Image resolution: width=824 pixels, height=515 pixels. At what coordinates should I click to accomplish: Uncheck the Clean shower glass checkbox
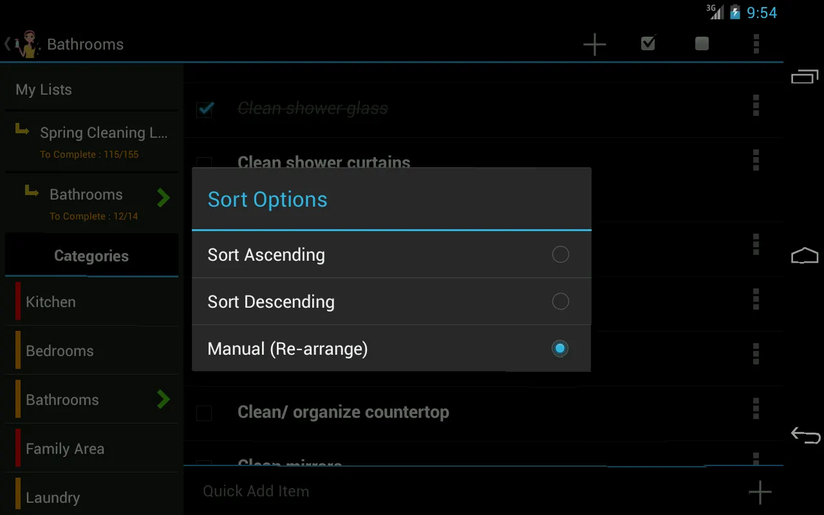tap(205, 109)
